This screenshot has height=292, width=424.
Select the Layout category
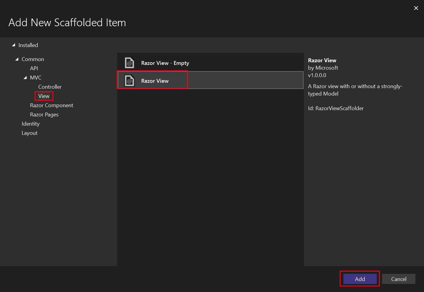(29, 133)
